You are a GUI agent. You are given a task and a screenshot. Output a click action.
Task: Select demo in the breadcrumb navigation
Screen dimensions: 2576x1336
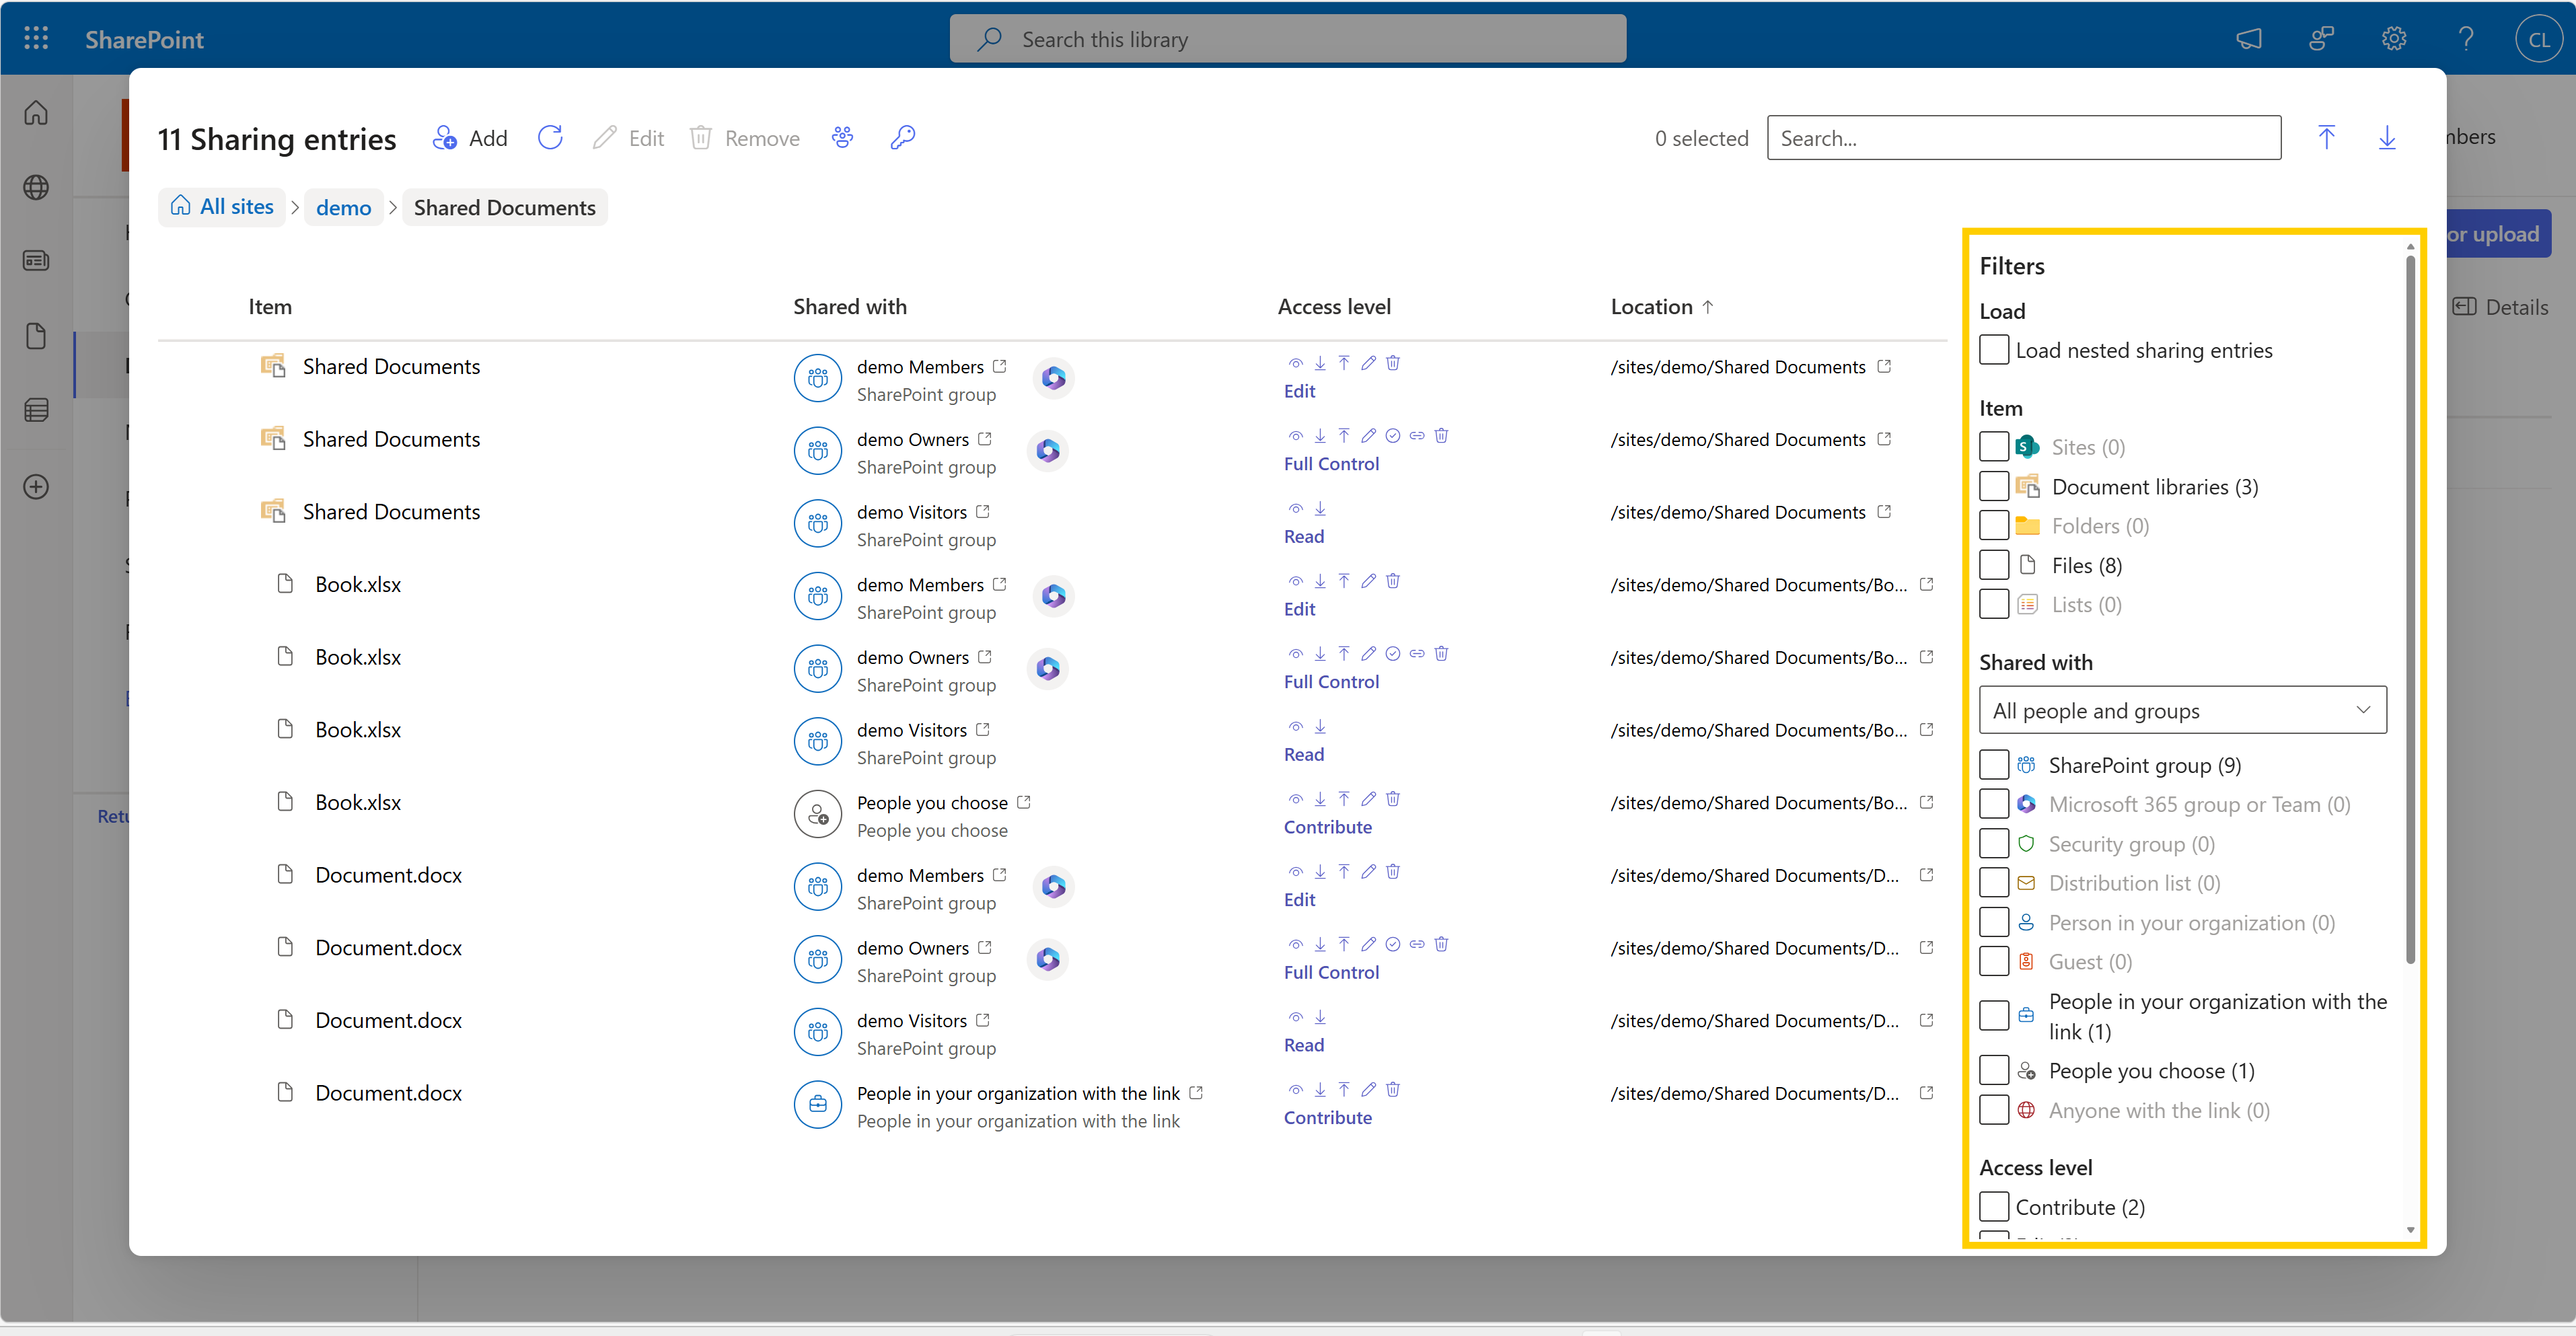pos(343,207)
